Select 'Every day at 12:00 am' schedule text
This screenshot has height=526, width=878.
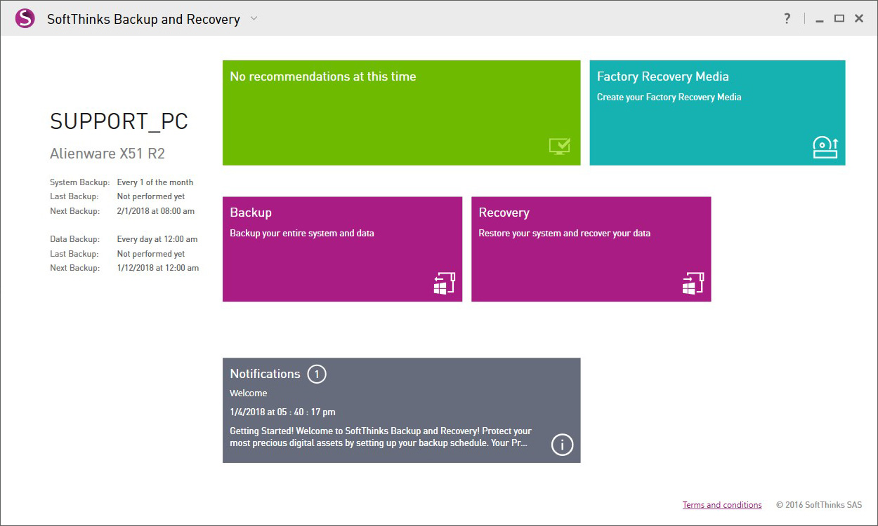157,239
